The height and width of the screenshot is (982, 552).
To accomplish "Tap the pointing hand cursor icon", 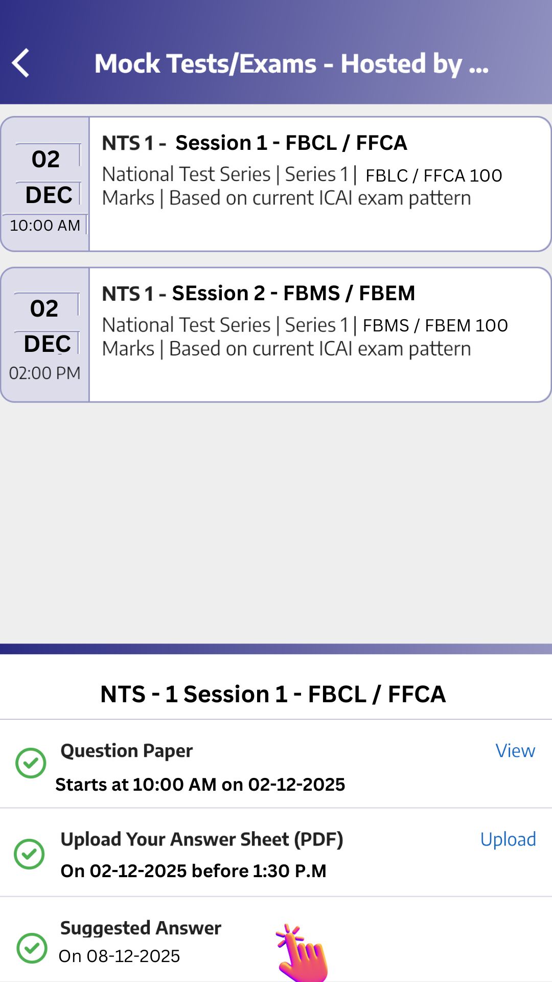I will point(303,953).
